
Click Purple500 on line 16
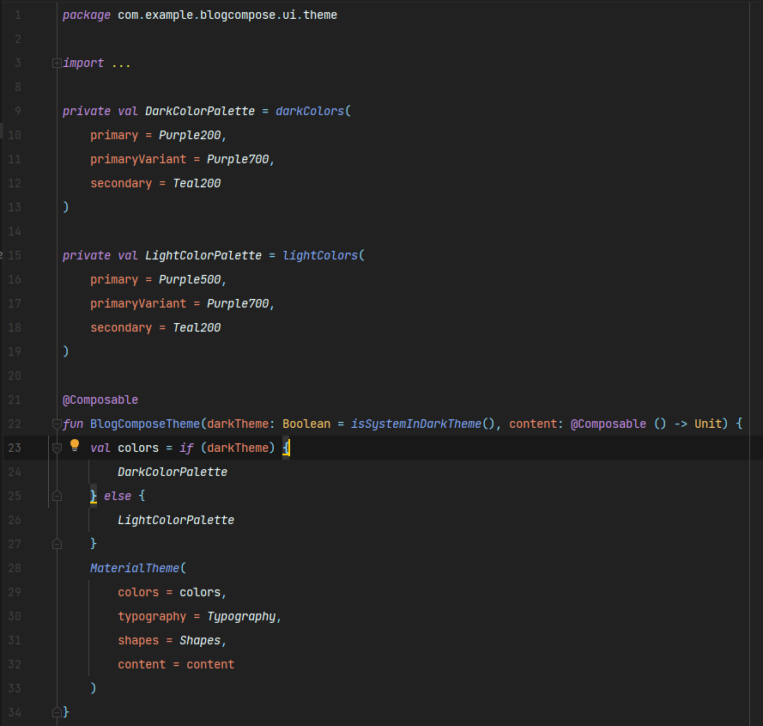pos(190,280)
